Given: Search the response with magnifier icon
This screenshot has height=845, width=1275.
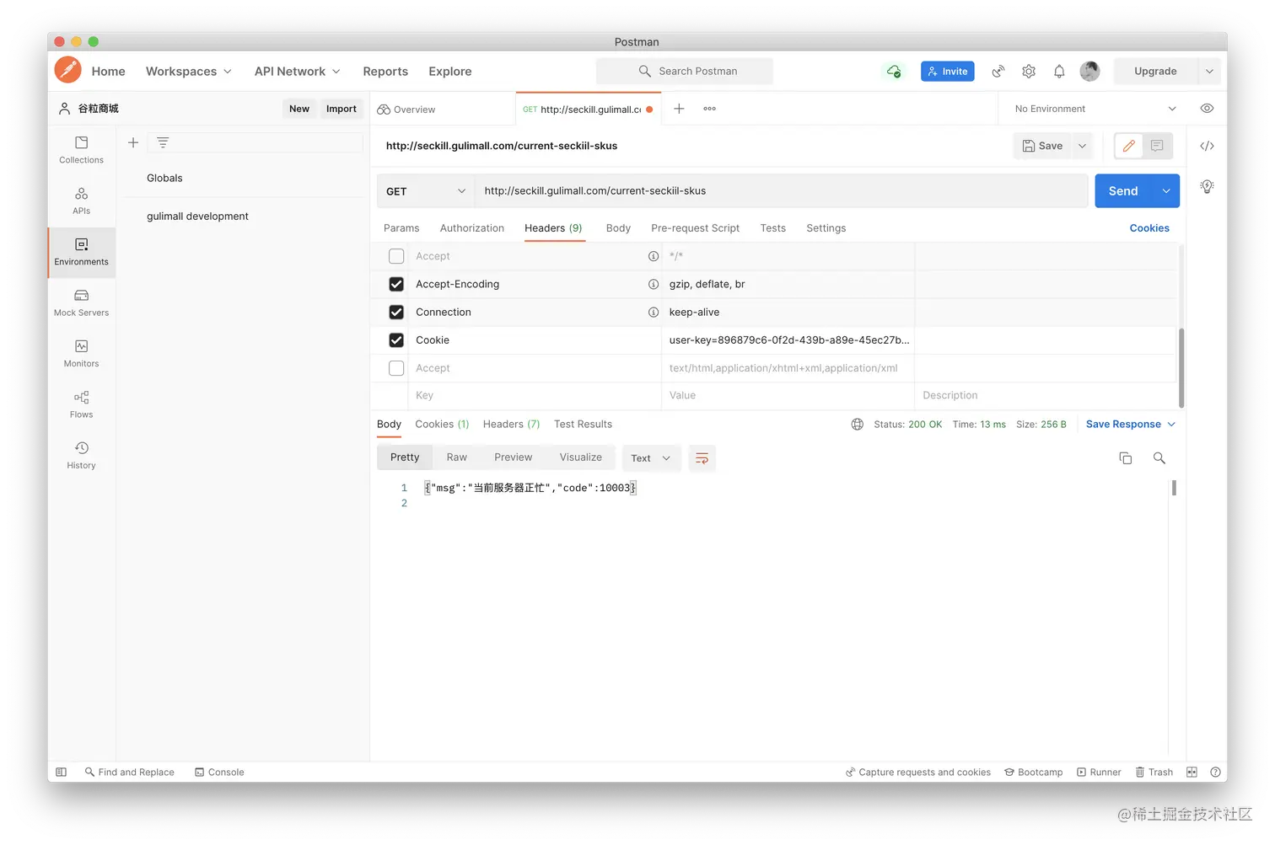Looking at the screenshot, I should [1159, 458].
